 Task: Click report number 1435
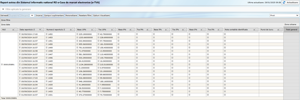coord(50,85)
